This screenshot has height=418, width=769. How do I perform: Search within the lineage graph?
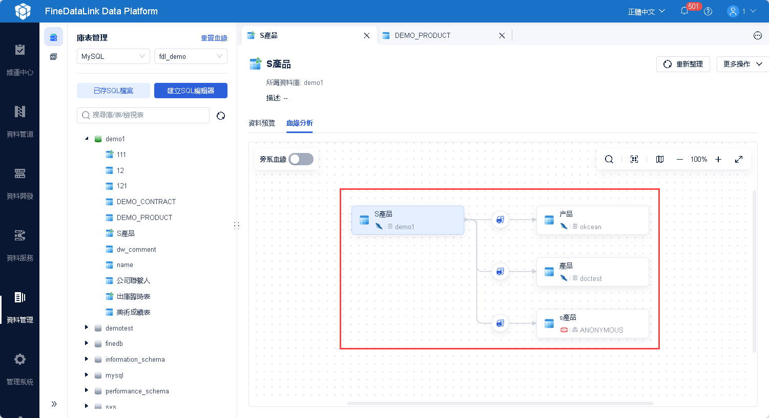[609, 159]
